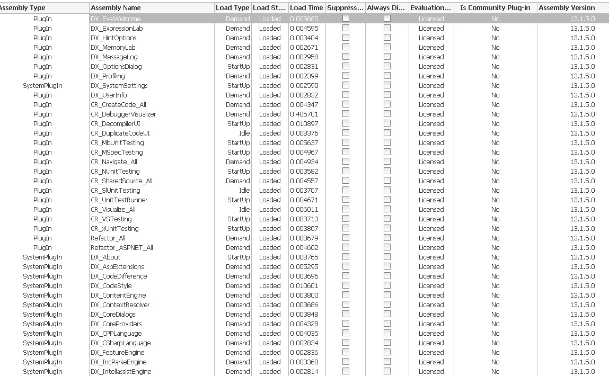Screen dimensions: 609x376
Task: Select the CR_DecompilerUI assembly name
Action: pyautogui.click(x=115, y=124)
